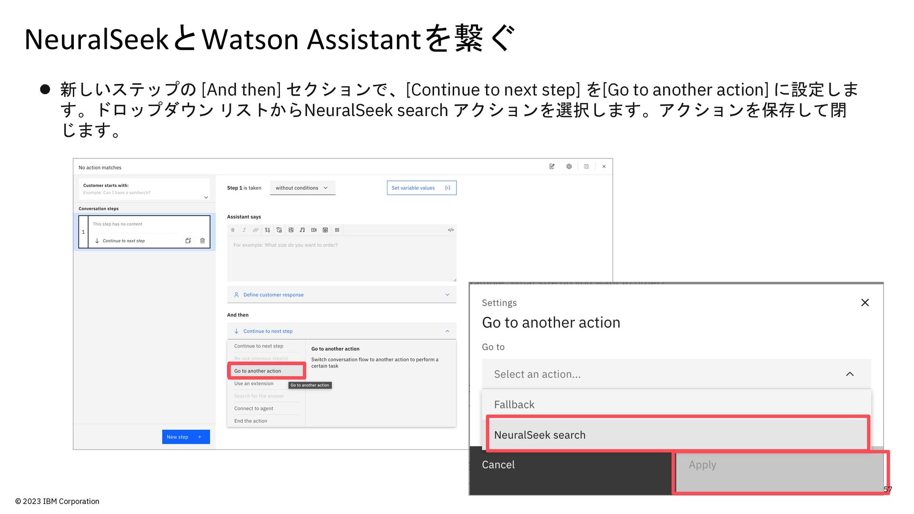The width and height of the screenshot is (914, 514).
Task: Select step 1 card in Conversation steps
Action: pos(144,232)
